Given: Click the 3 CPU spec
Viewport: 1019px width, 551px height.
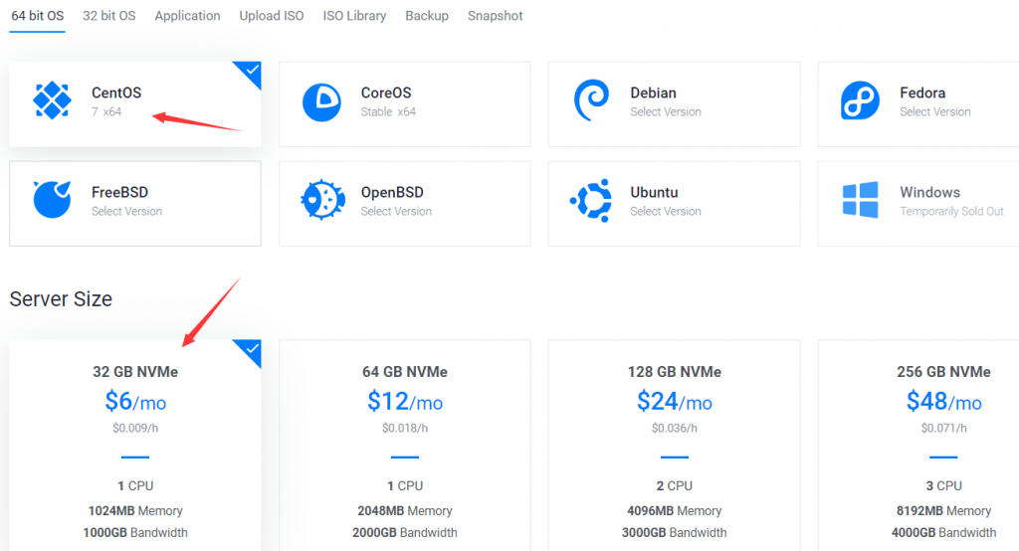Looking at the screenshot, I should click(x=943, y=486).
